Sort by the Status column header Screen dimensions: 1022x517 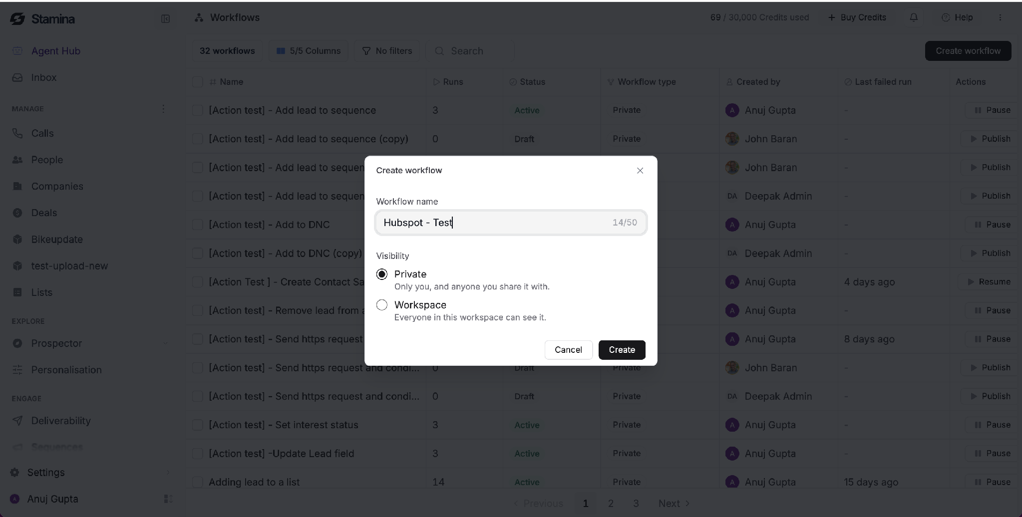pyautogui.click(x=527, y=82)
